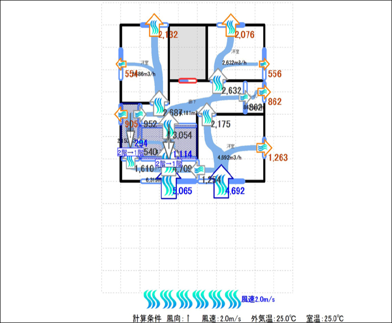Viewport: 392px width, 323px height.
Task: Click the wind speed wave legend graphic
Action: [x=192, y=299]
